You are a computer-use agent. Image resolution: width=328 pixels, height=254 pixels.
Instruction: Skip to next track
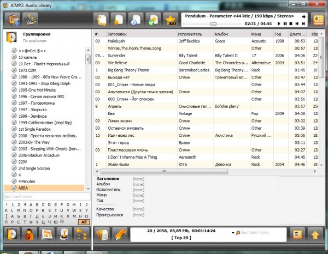pyautogui.click(x=303, y=23)
